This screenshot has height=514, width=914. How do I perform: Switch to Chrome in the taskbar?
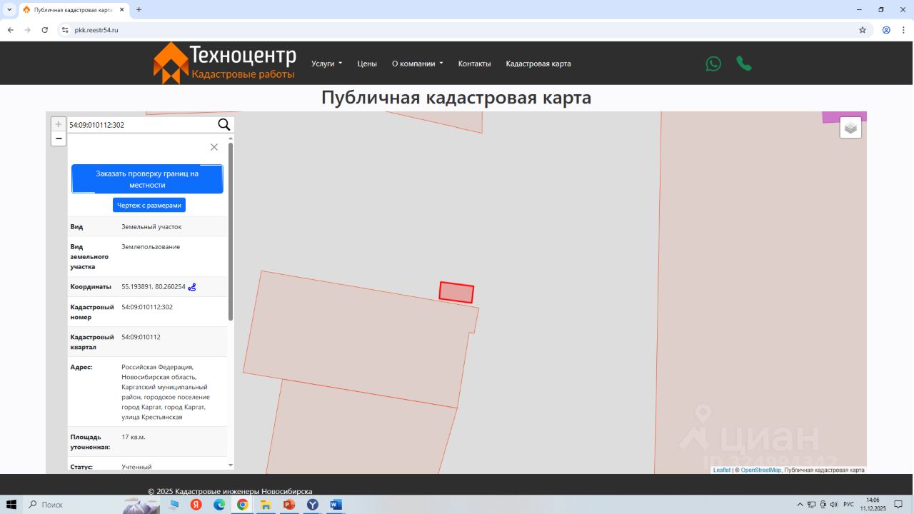243,505
